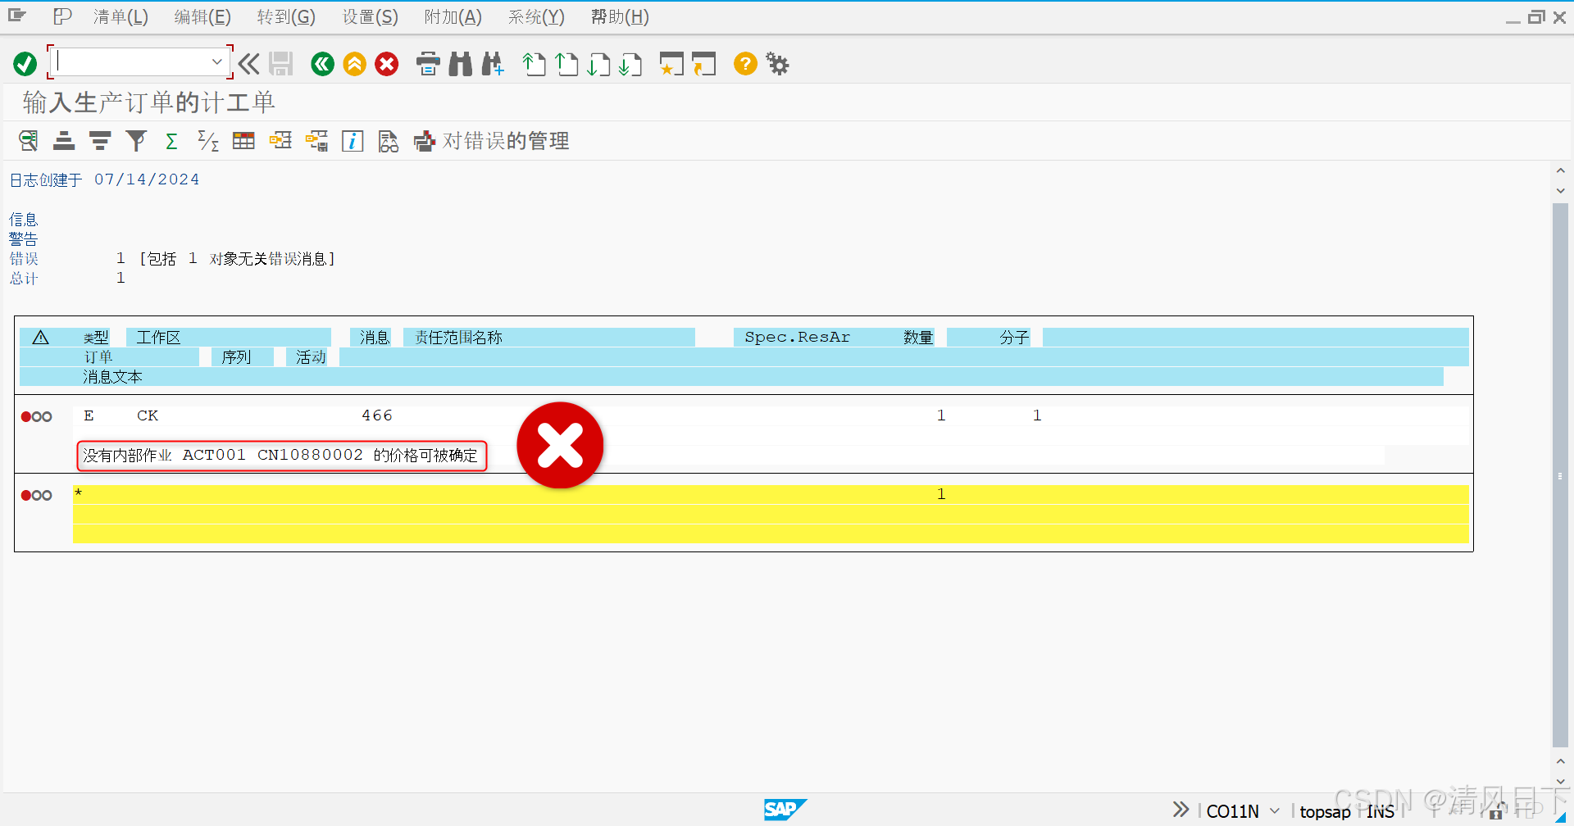The height and width of the screenshot is (826, 1574).
Task: Click the print icon in the toolbar
Action: point(428,64)
